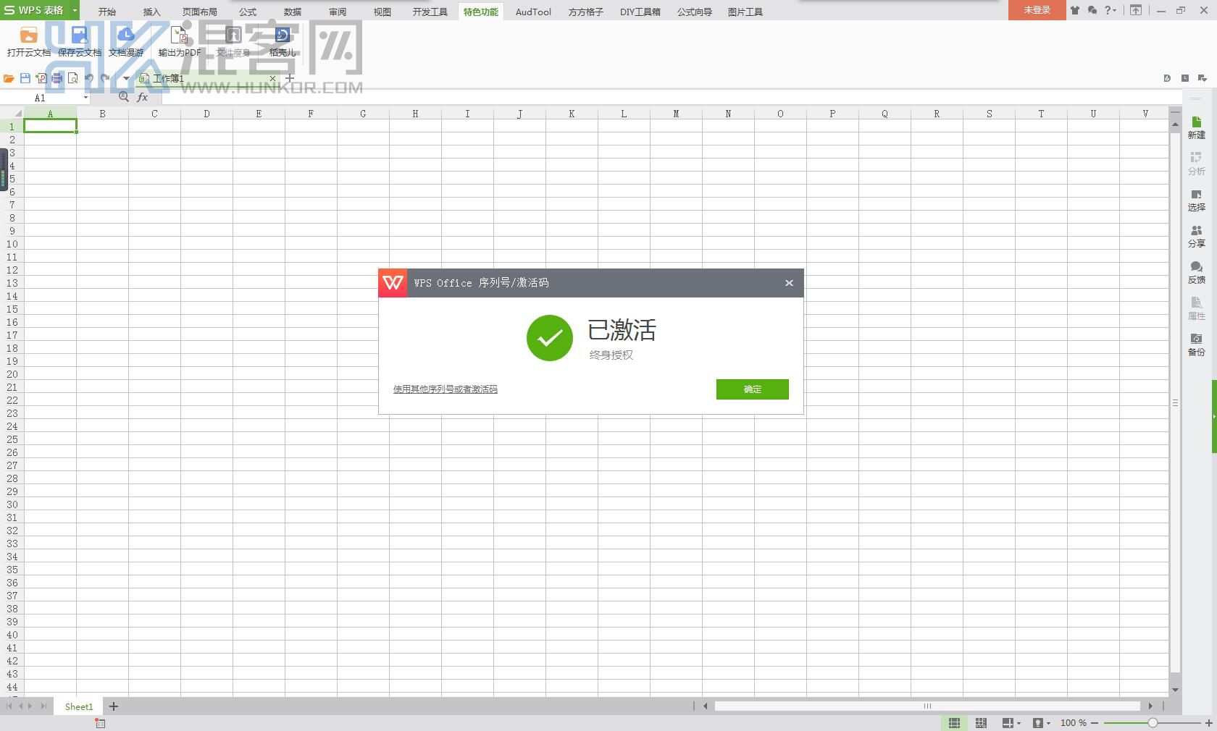The height and width of the screenshot is (731, 1217).
Task: Click the open folder icon in quick toolbar
Action: pyautogui.click(x=9, y=78)
